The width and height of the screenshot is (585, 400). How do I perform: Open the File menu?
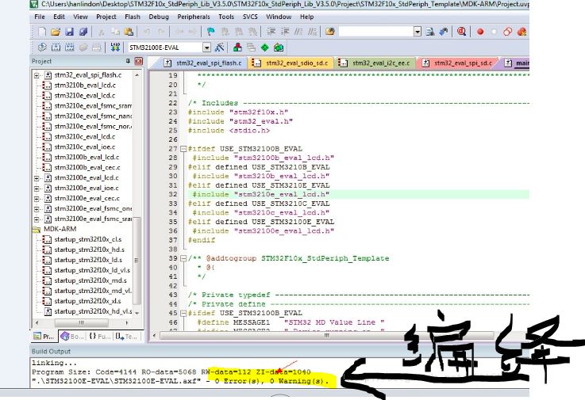pos(40,17)
